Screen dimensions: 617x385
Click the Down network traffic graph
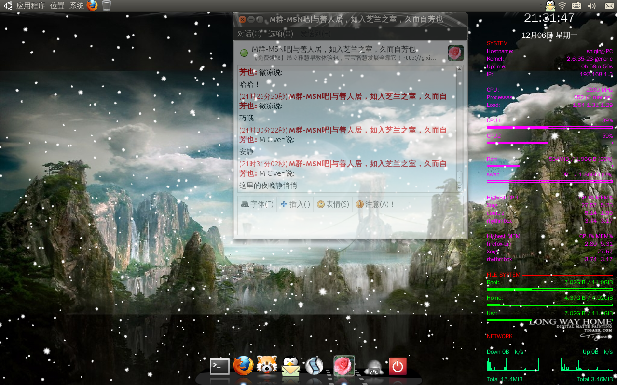[x=512, y=364]
